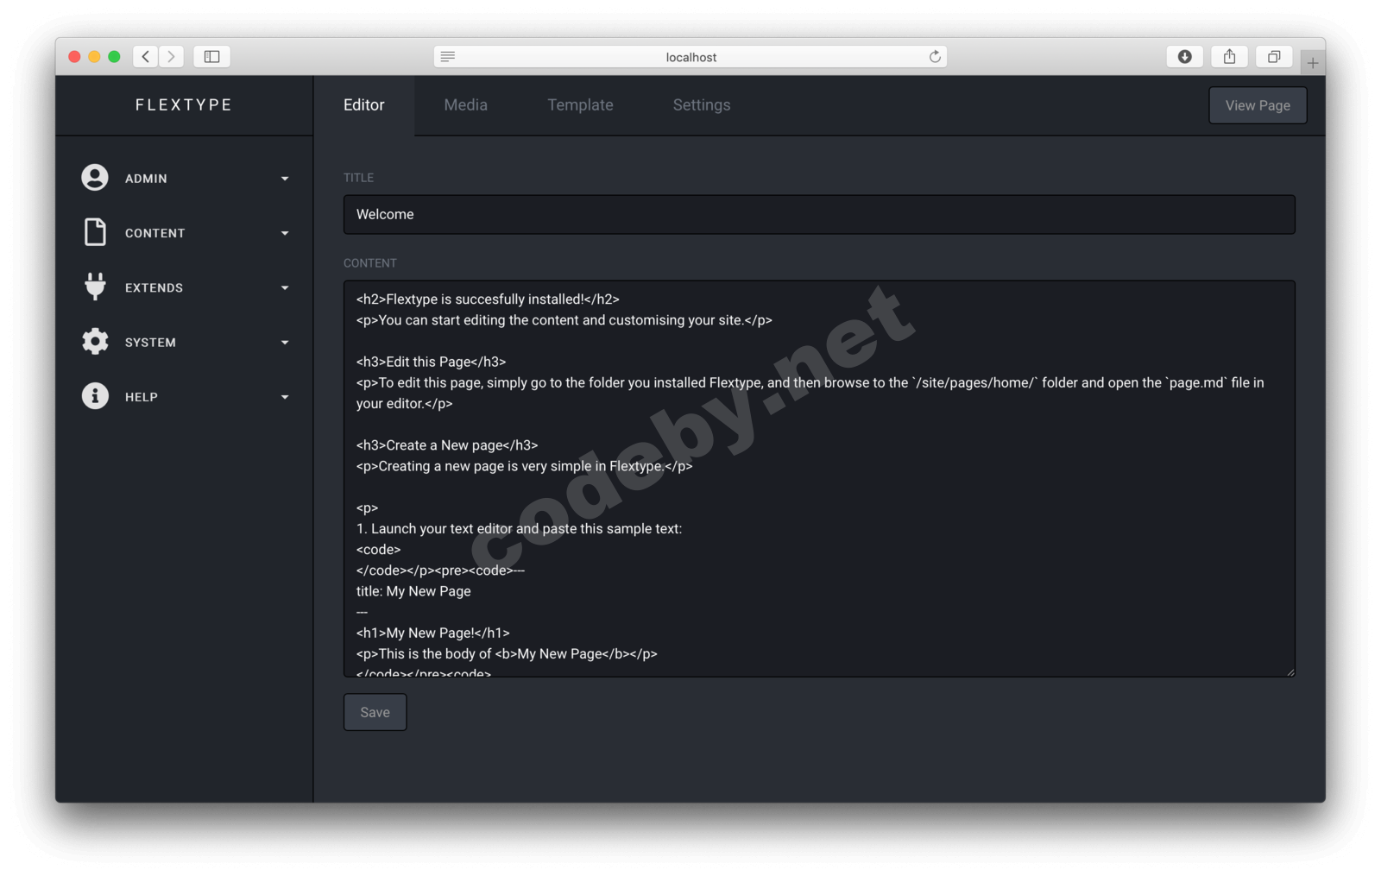Switch to the Editor tab
1381x876 pixels.
pyautogui.click(x=364, y=105)
